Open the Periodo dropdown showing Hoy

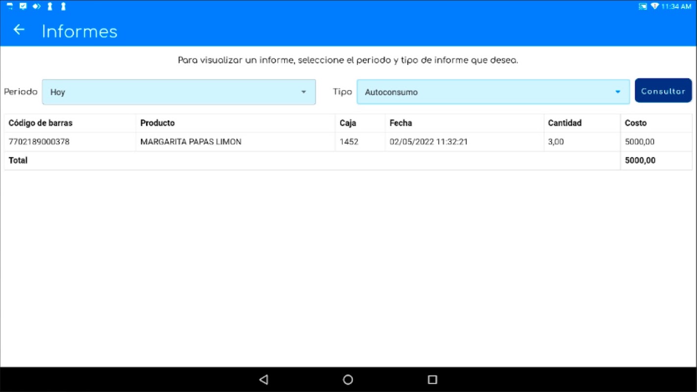pyautogui.click(x=179, y=92)
